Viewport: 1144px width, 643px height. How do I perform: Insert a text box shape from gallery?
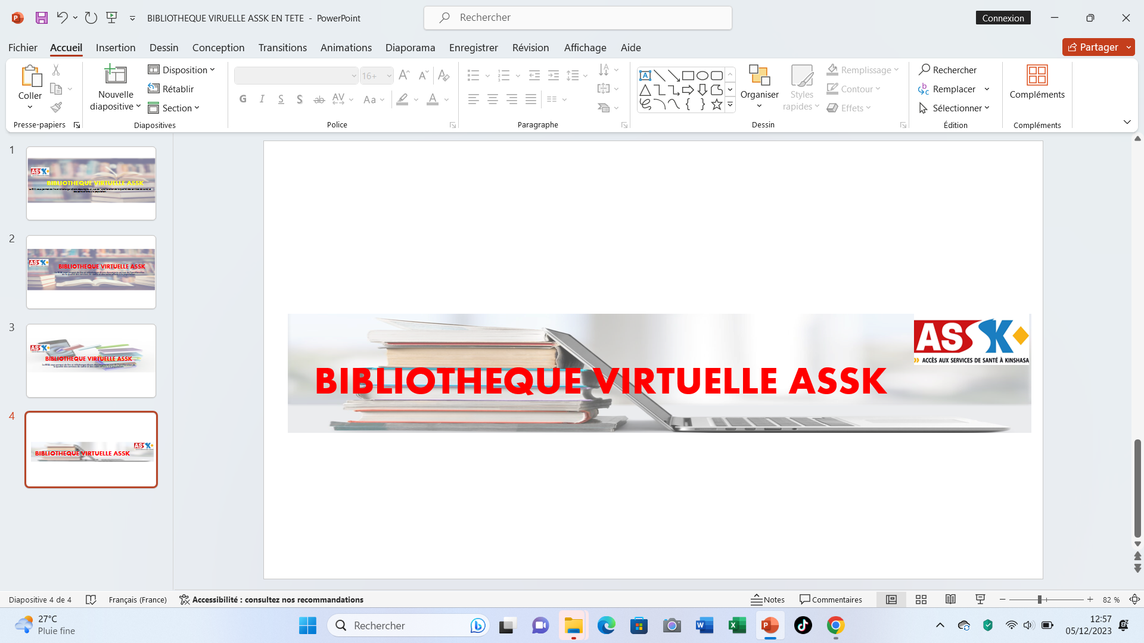pyautogui.click(x=645, y=76)
